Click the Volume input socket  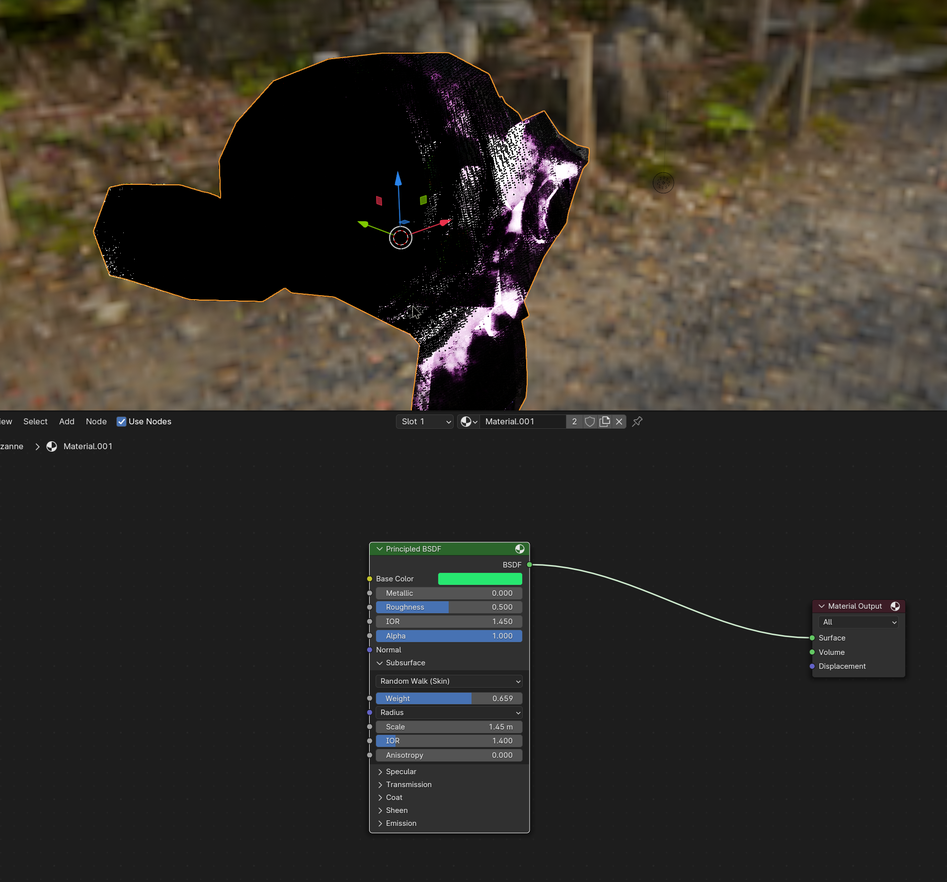point(812,652)
